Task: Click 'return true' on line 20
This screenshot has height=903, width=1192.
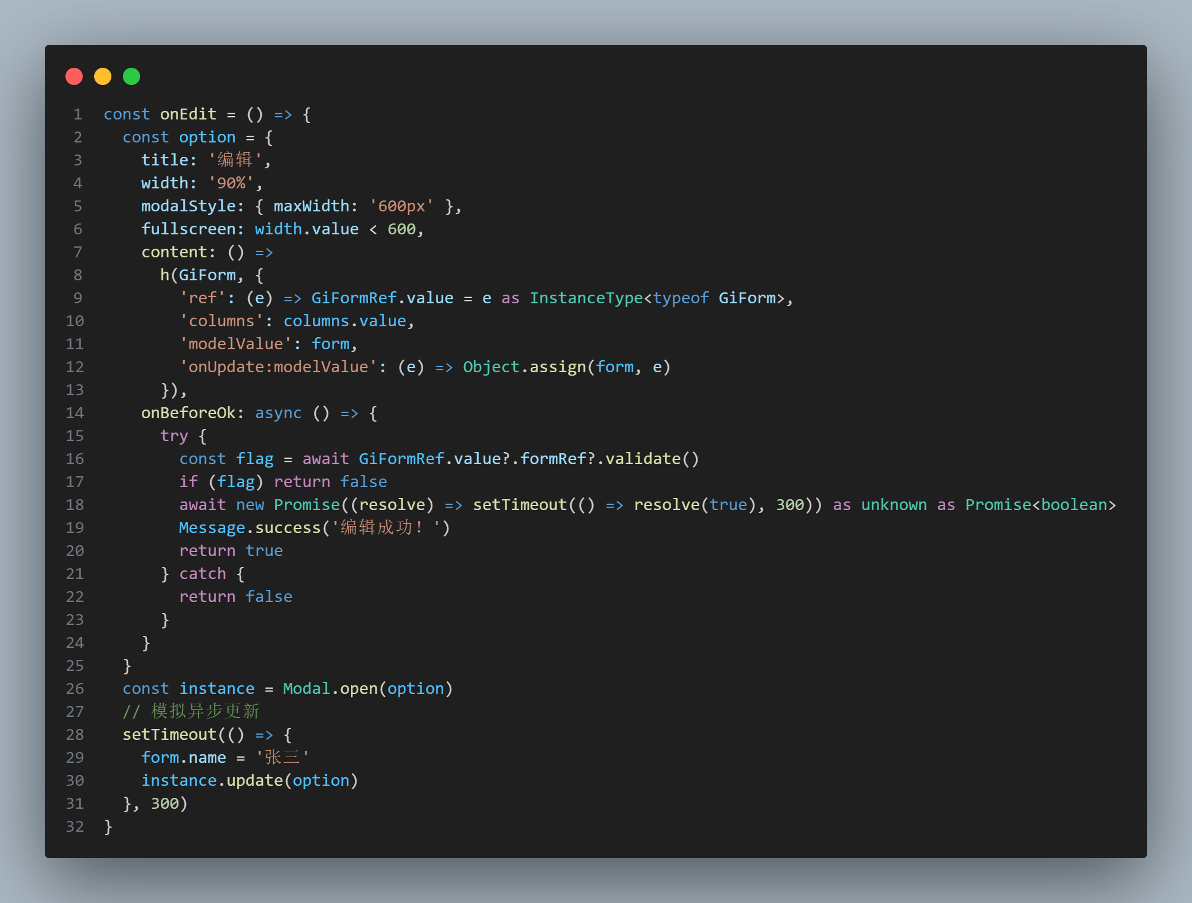Action: tap(231, 551)
